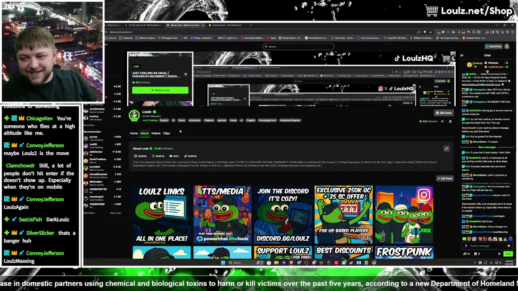
Task: Open the Streaming bookmarks folder
Action: click(126, 38)
